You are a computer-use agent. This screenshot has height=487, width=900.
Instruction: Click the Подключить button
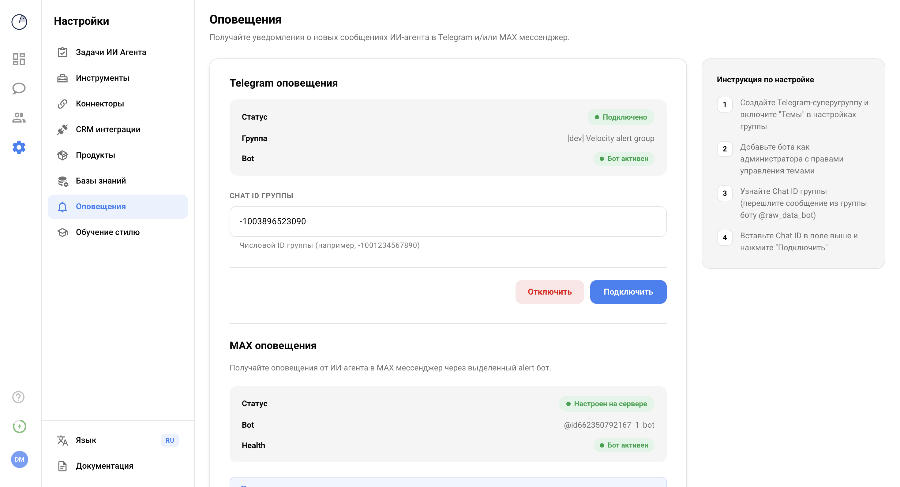pyautogui.click(x=628, y=292)
